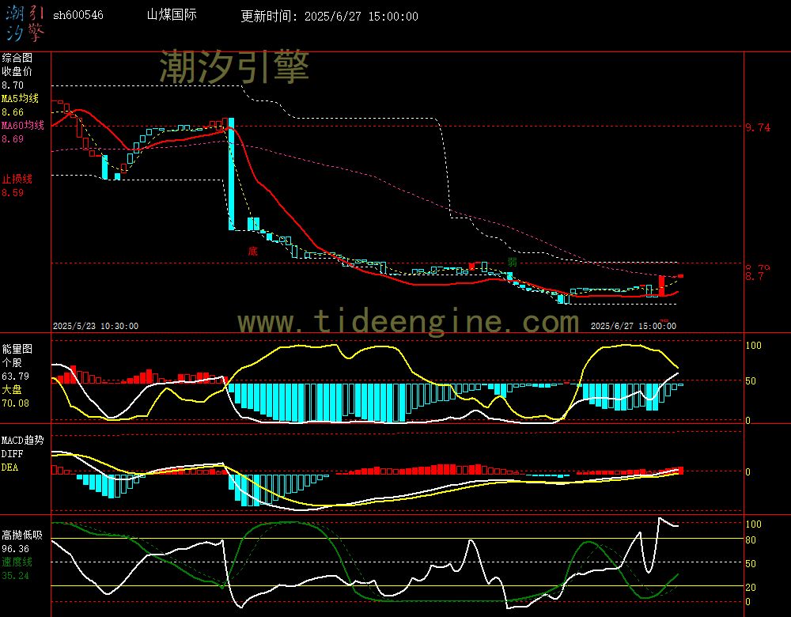
Task: Click the 潮汐引擎 logo in the header
Action: [25, 23]
